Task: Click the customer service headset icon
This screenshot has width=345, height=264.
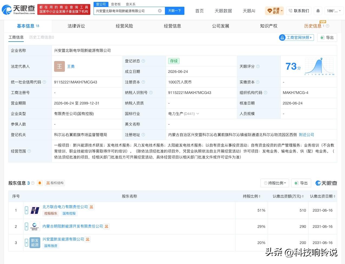Action: click(290, 11)
